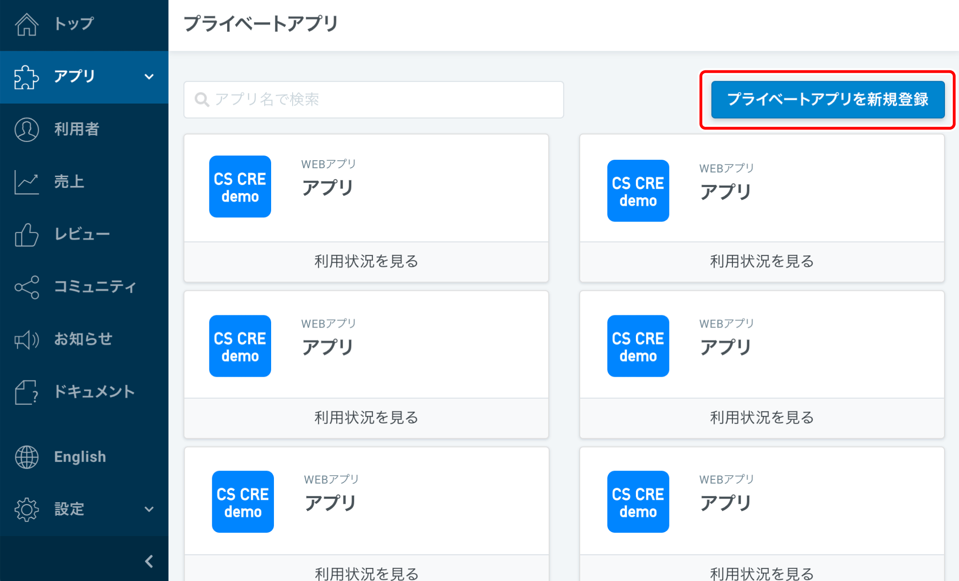The image size is (959, 581).
Task: Click the megaphone お知らせ icon
Action: click(27, 339)
